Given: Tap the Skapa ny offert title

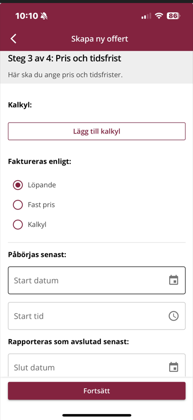Looking at the screenshot, I should click(99, 39).
